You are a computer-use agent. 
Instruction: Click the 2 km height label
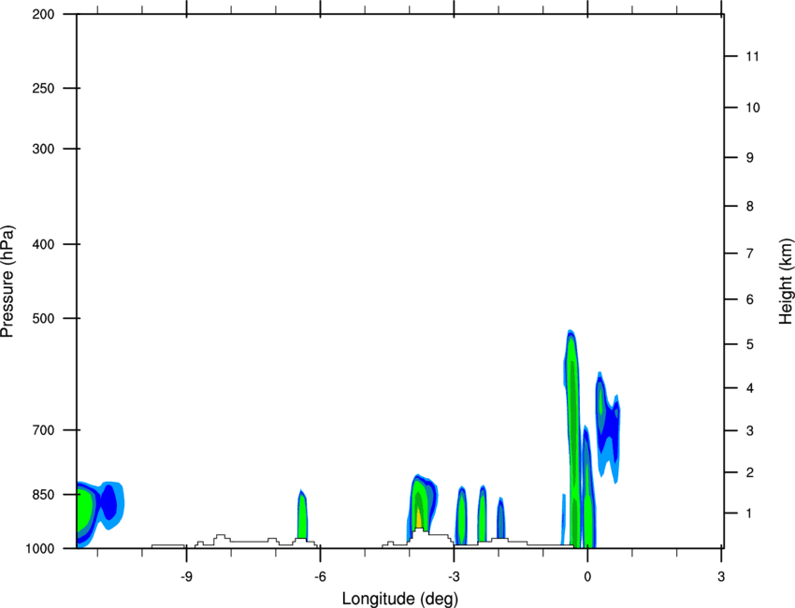click(750, 472)
